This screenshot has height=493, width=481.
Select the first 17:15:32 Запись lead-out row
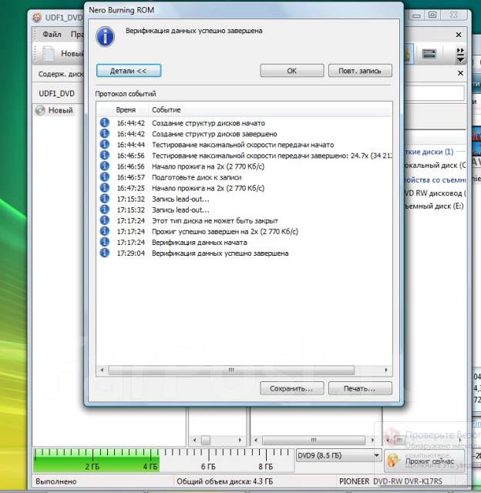[x=244, y=199]
